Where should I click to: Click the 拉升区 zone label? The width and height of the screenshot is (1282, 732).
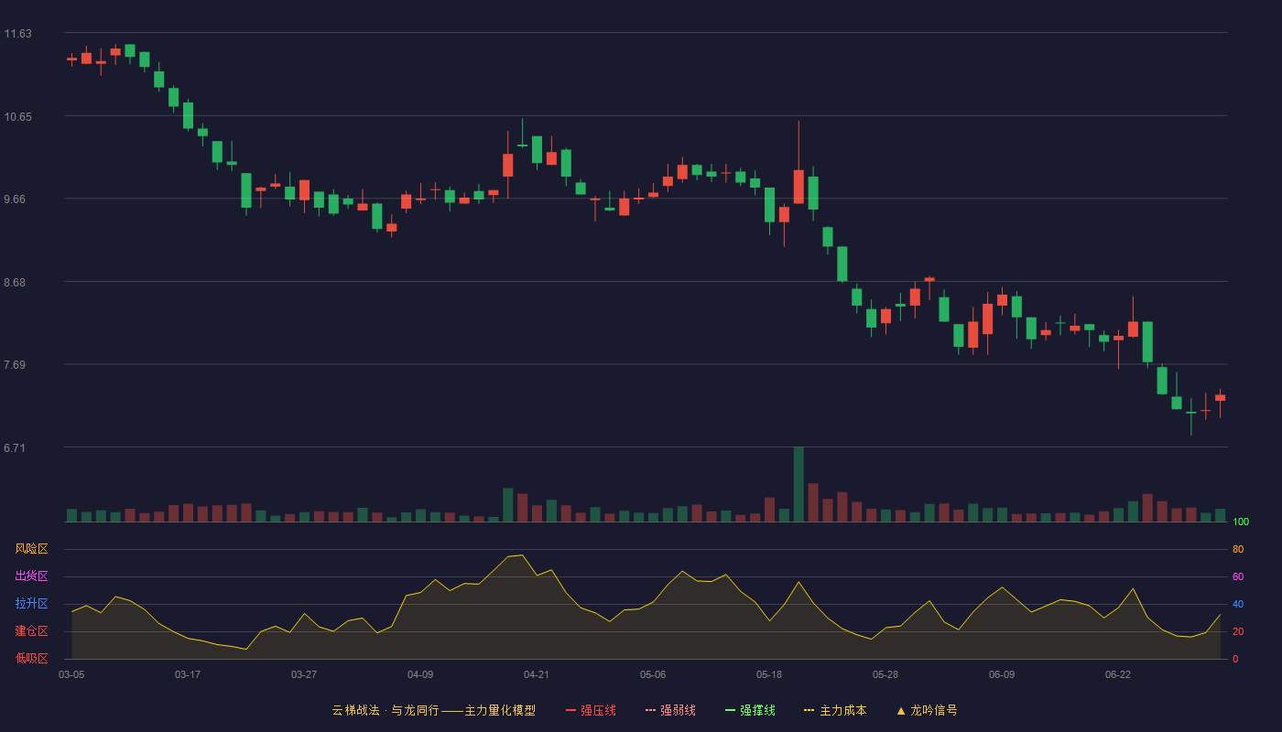[31, 604]
